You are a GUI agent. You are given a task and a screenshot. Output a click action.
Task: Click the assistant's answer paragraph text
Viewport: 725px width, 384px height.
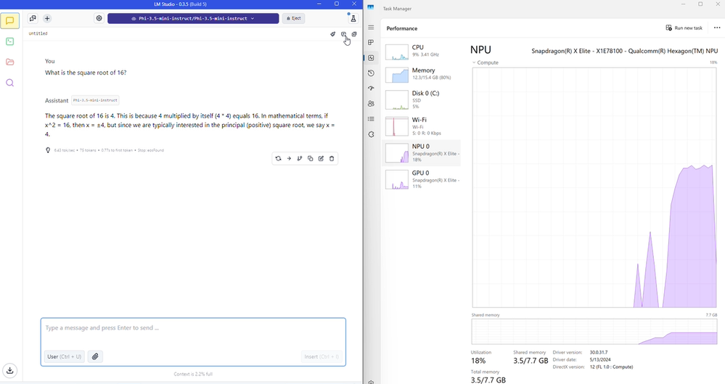pos(189,125)
